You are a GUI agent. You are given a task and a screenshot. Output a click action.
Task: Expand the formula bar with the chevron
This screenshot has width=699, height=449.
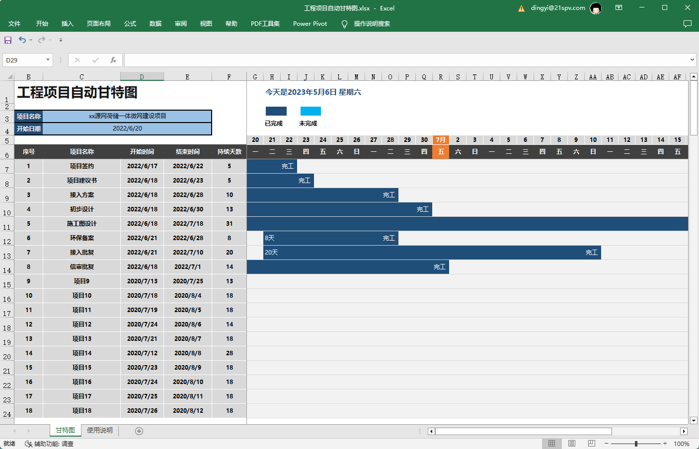point(692,60)
